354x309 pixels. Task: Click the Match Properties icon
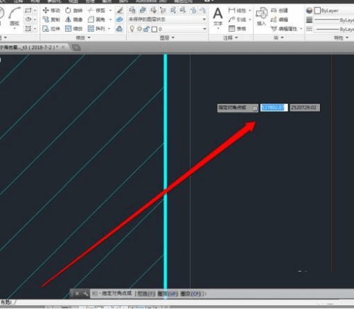point(309,10)
